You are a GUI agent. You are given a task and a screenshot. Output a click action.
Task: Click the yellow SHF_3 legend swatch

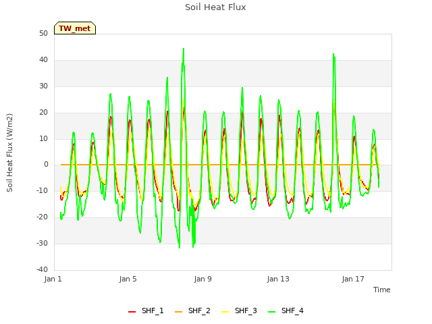coord(225,312)
